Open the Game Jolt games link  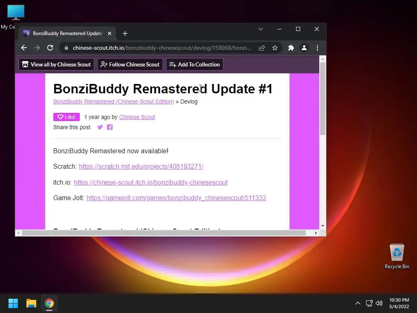pos(176,198)
